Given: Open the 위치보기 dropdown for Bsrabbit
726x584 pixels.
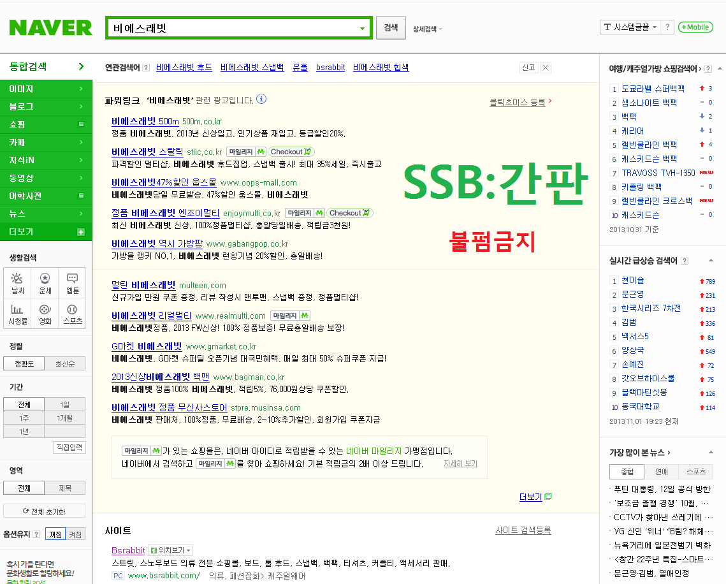Looking at the screenshot, I should (170, 550).
